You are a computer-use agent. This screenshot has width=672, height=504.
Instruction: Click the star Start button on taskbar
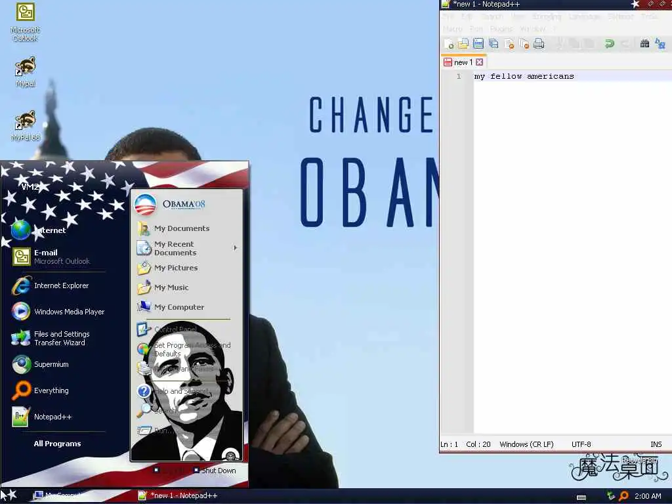[9, 495]
